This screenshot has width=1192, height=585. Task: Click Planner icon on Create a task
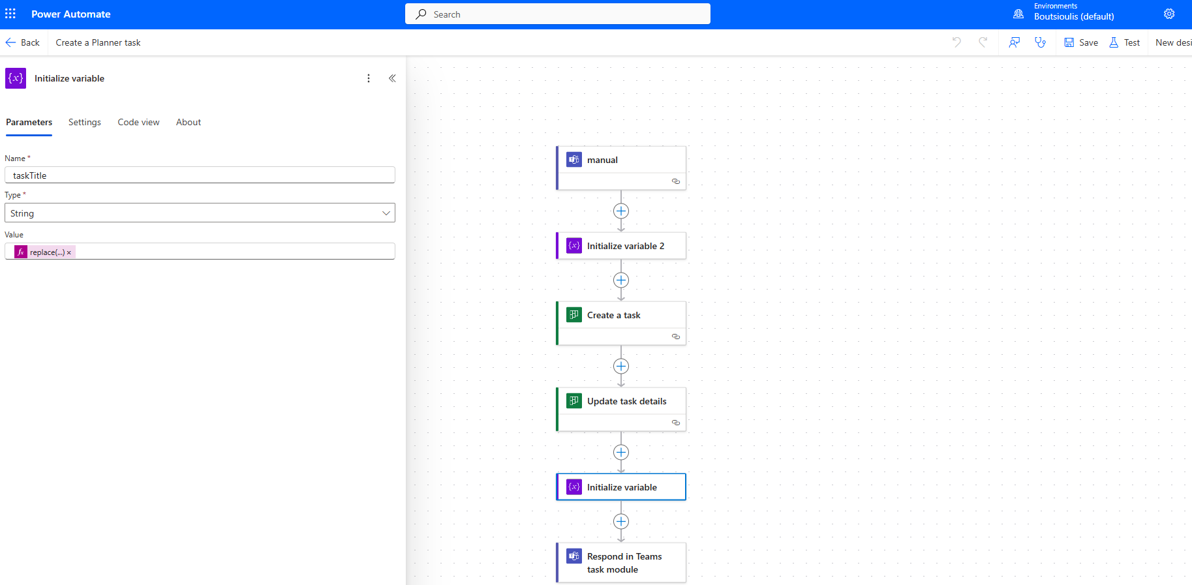574,315
